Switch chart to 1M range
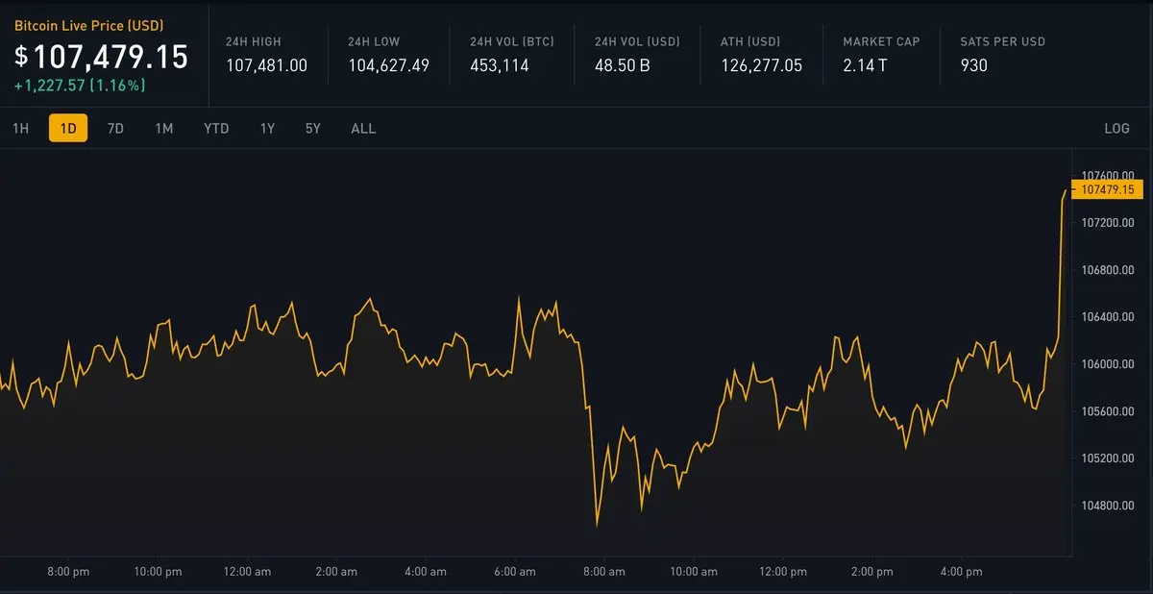Image resolution: width=1153 pixels, height=594 pixels. pos(164,128)
